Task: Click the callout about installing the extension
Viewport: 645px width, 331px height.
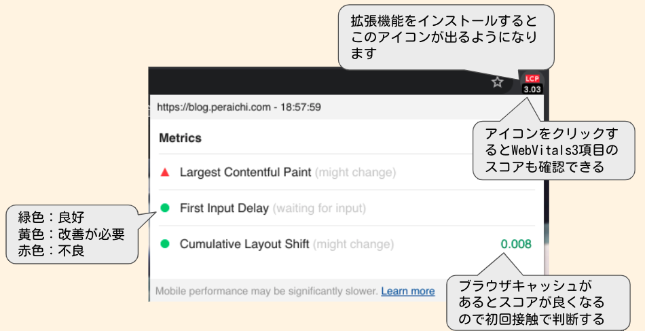Action: pos(445,36)
